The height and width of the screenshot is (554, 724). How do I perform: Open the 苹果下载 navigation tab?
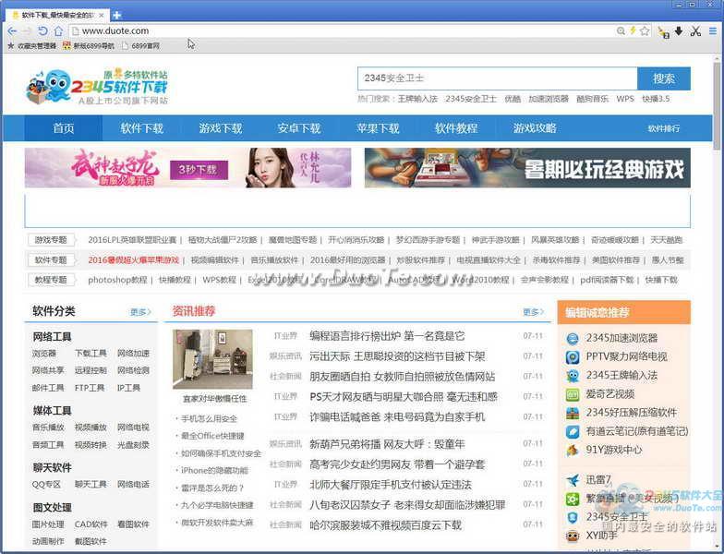pyautogui.click(x=377, y=127)
